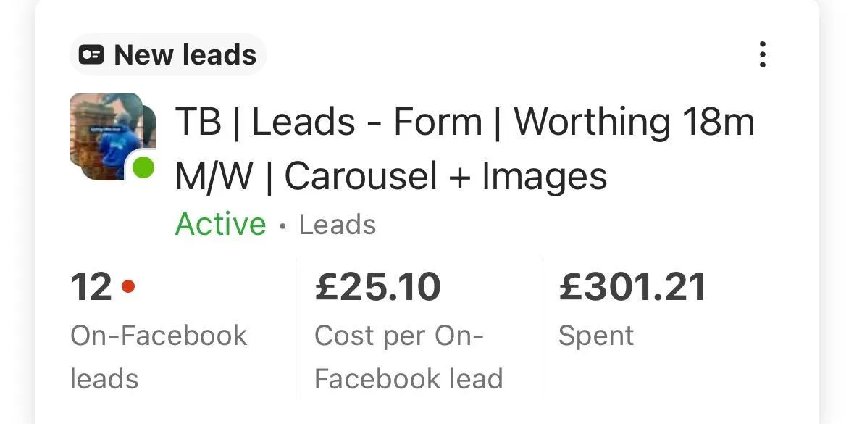
Task: Select the £301.21 spent amount
Action: click(x=632, y=287)
